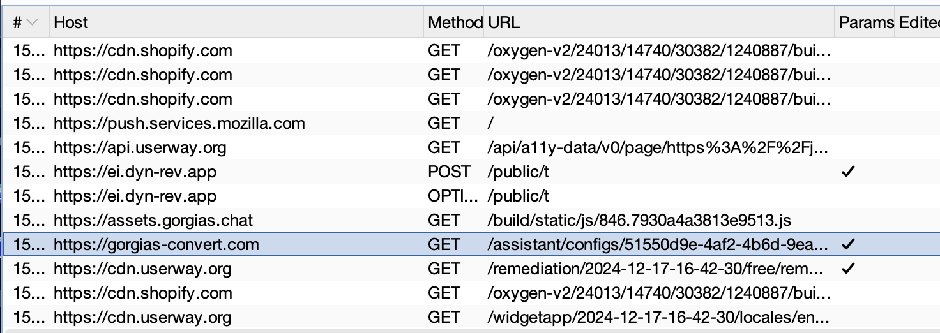Select the api.userway.org host entry

[x=140, y=148]
